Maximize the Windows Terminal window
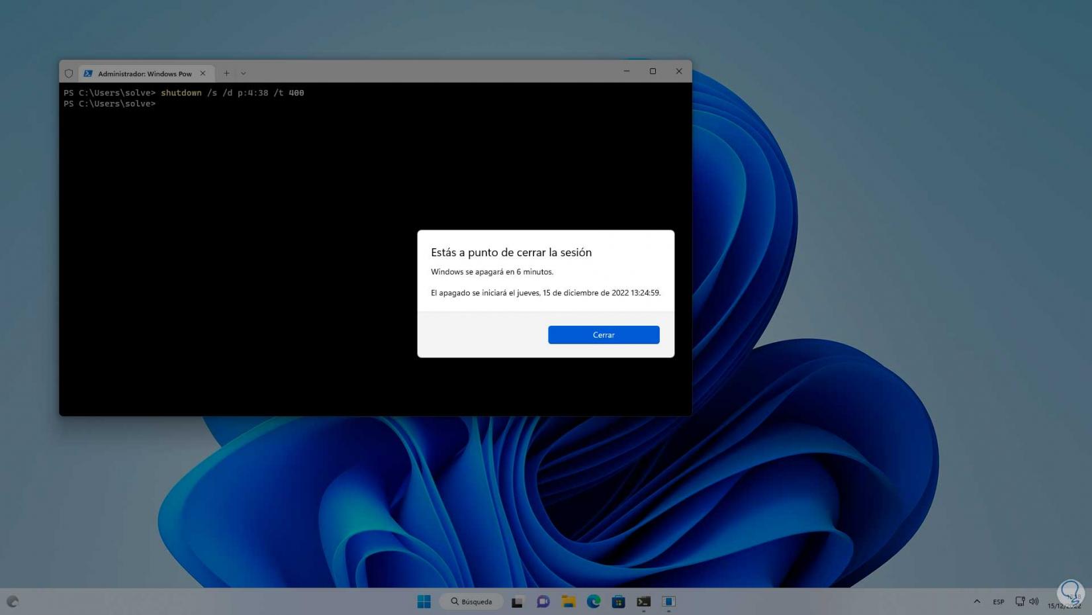 pos(653,71)
